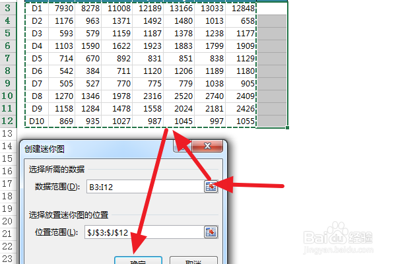Image resolution: width=396 pixels, height=264 pixels.
Task: Select row header 13
Action: (x=8, y=133)
